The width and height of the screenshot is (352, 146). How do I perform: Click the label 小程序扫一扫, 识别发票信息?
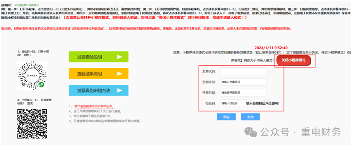tap(34, 102)
